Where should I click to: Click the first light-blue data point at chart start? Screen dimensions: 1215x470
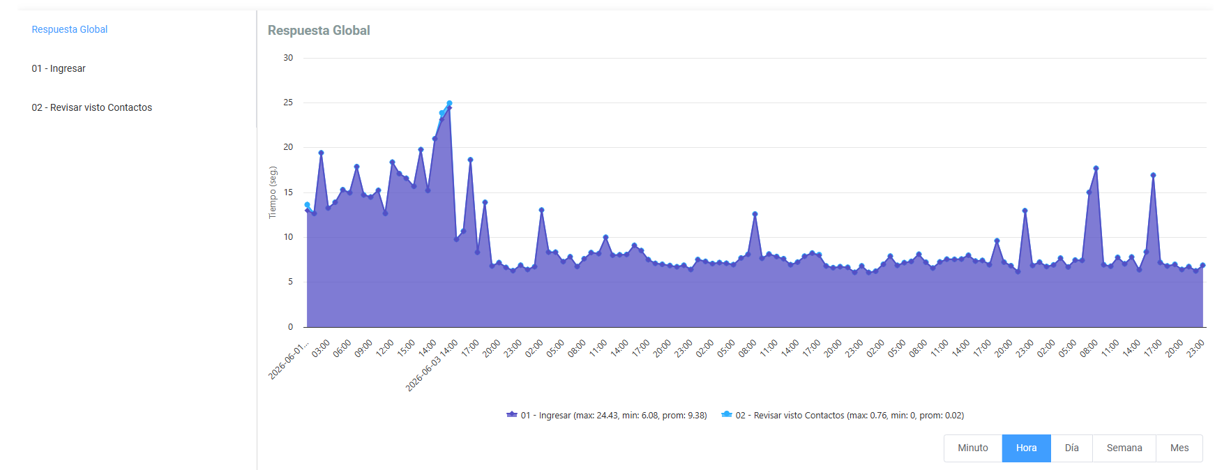tap(307, 205)
